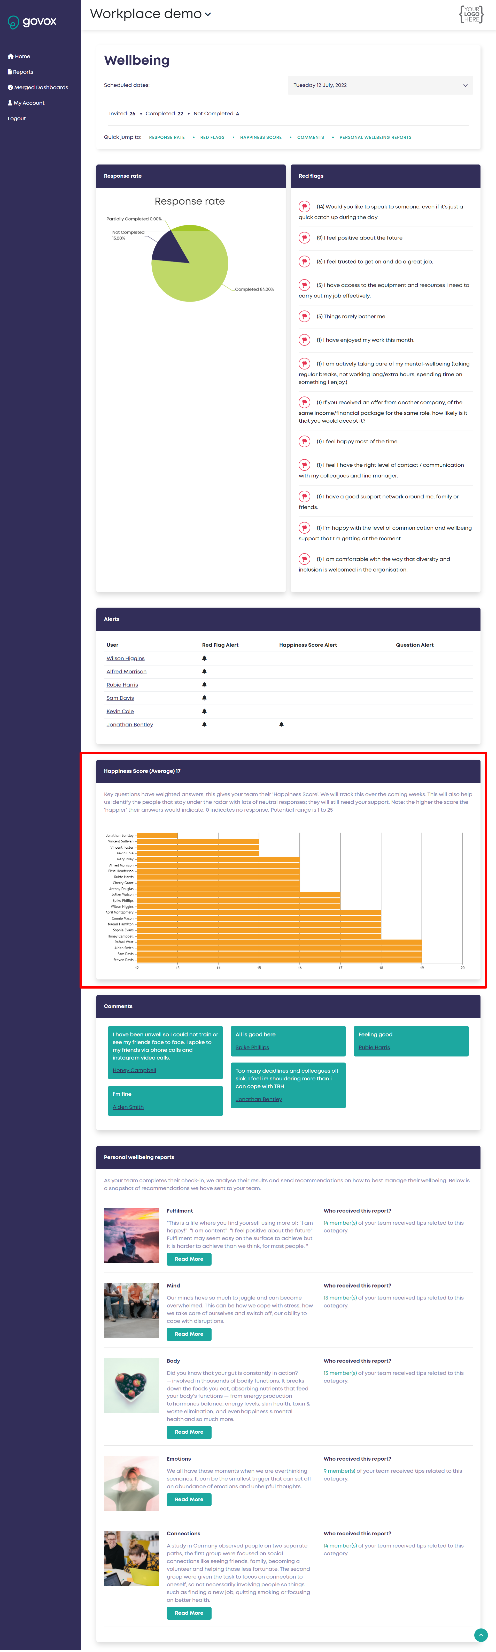
Task: Open the Home sidebar item
Action: tap(19, 56)
